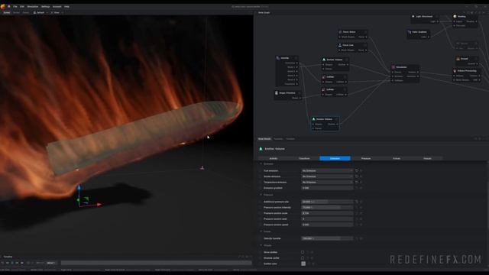Viewport: 489px width, 275px height.
Task: Select the Light: Directional node icon
Action: [x=413, y=16]
